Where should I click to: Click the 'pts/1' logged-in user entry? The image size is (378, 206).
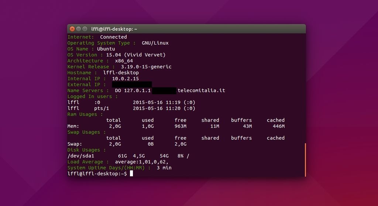pos(102,108)
